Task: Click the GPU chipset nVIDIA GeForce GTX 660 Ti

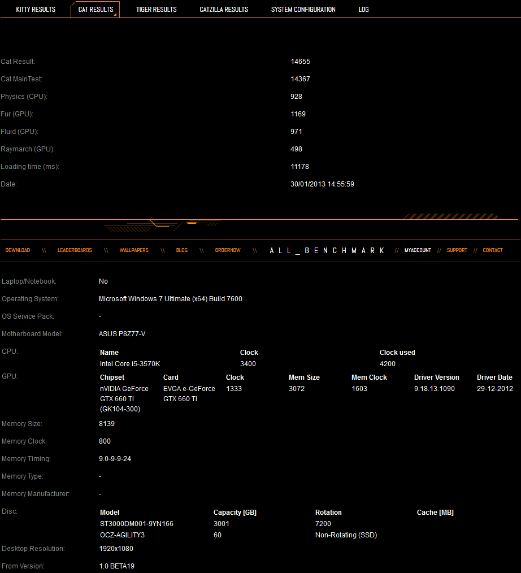Action: (x=124, y=399)
